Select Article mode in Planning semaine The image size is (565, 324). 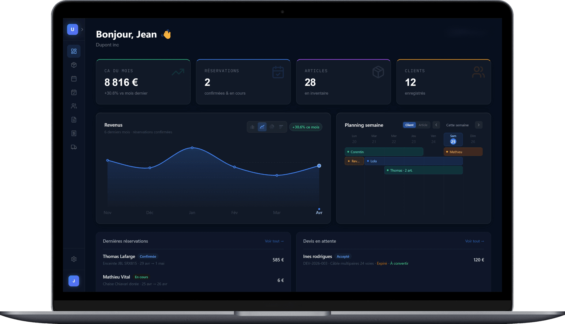(x=423, y=125)
